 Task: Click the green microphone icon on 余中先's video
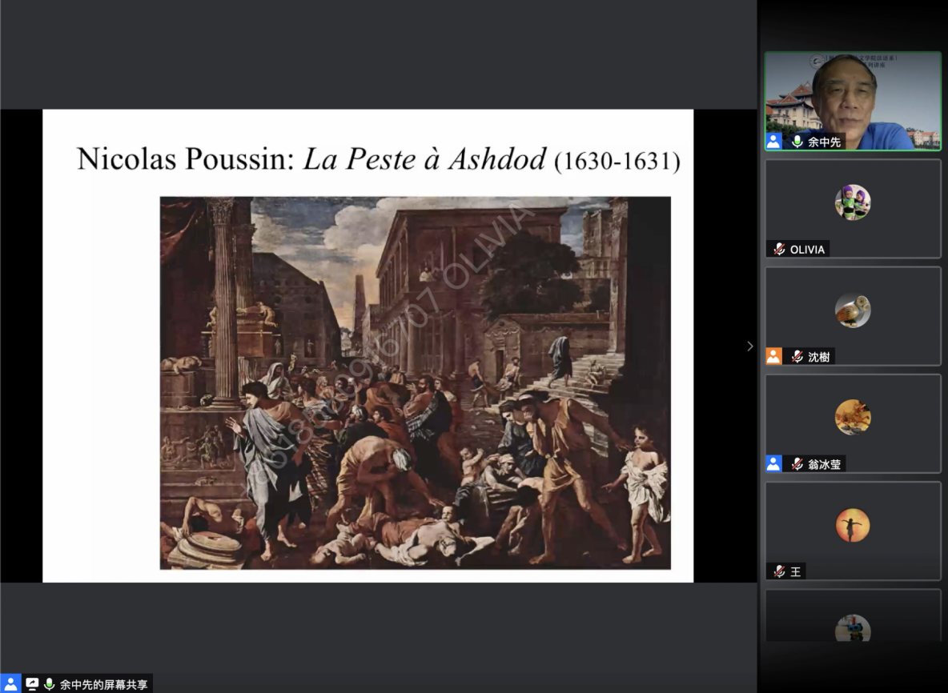coord(797,142)
